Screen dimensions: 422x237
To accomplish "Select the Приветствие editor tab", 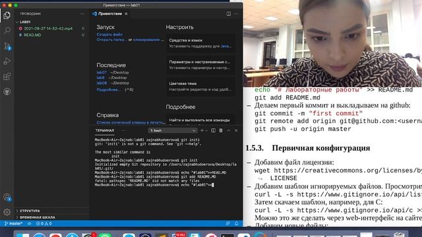I will click(110, 14).
